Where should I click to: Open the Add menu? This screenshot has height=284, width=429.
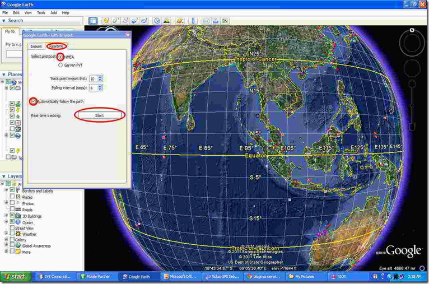pos(54,12)
